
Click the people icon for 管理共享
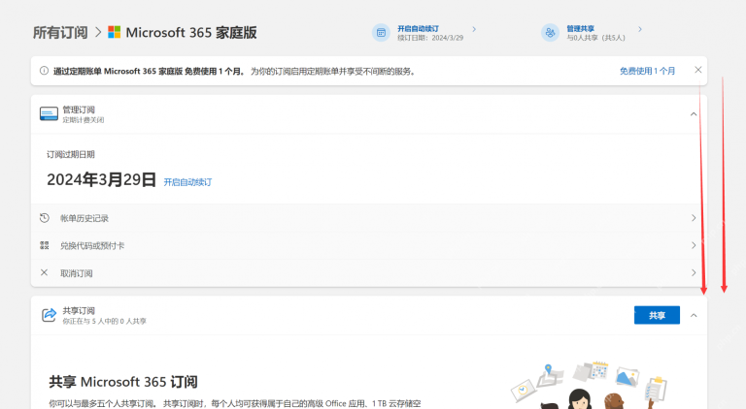coord(550,33)
